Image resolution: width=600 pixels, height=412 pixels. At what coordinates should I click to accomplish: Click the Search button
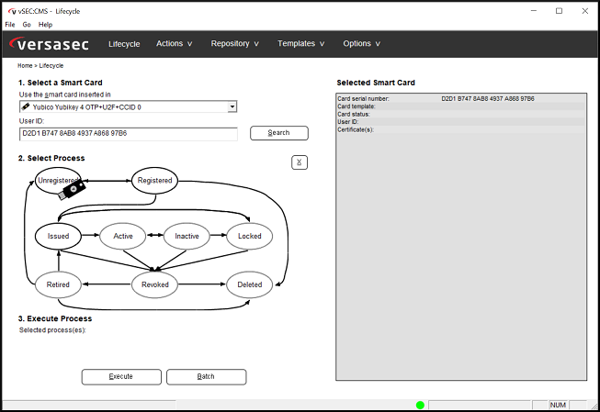tap(278, 133)
